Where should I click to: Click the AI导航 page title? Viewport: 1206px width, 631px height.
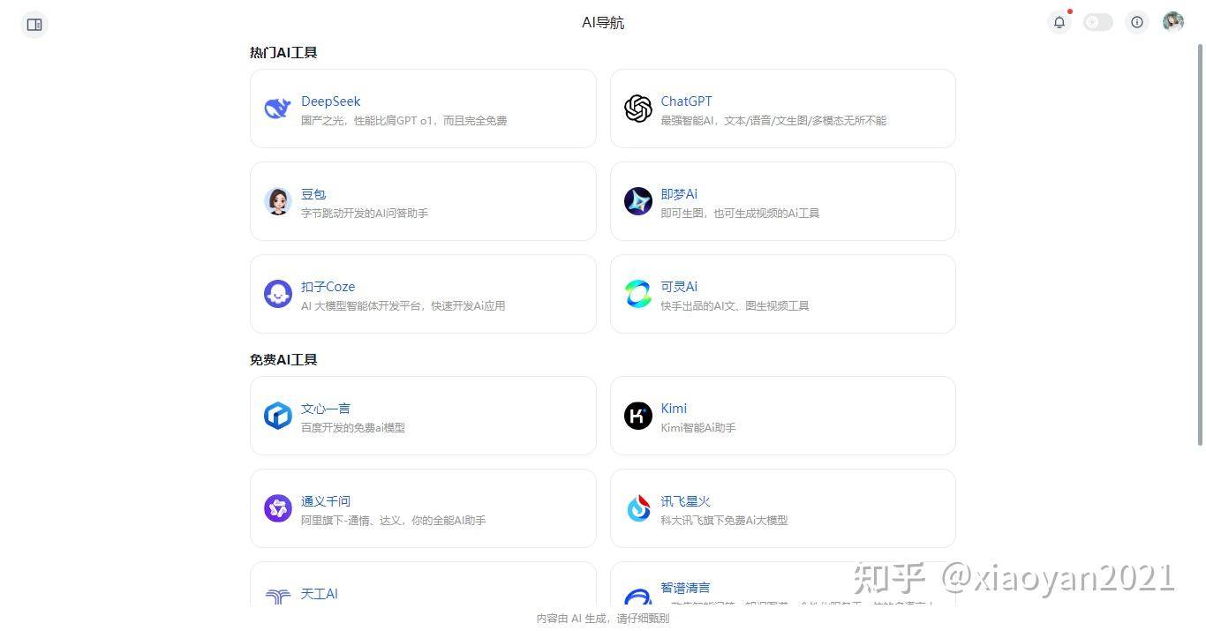(603, 23)
